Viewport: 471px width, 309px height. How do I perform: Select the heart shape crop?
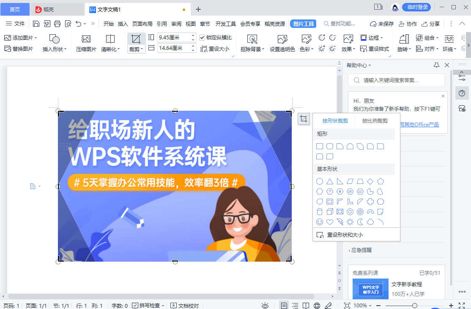coord(330,222)
